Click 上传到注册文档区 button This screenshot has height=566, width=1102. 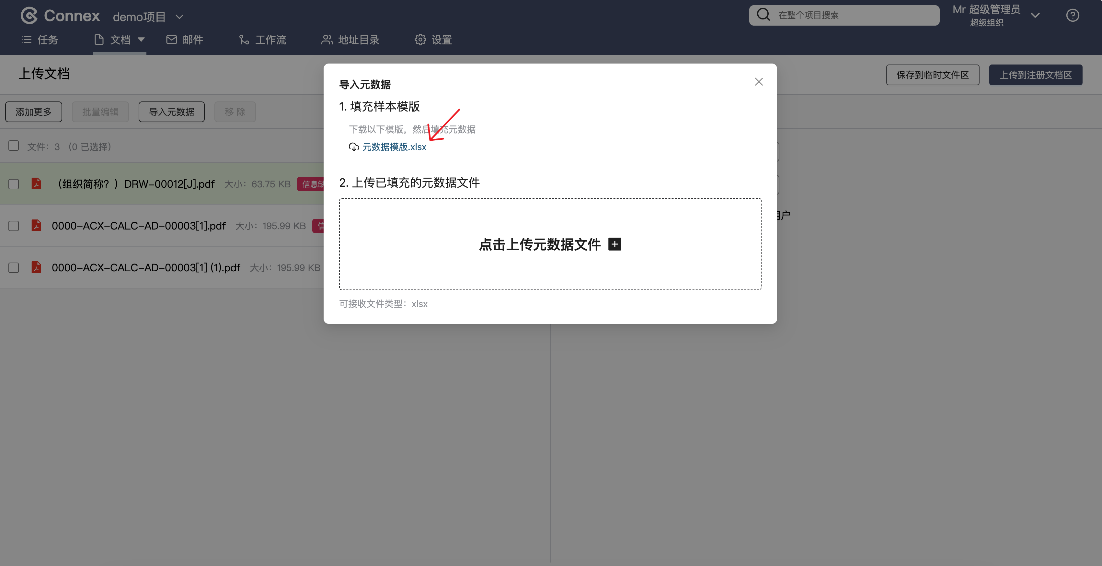[1035, 75]
